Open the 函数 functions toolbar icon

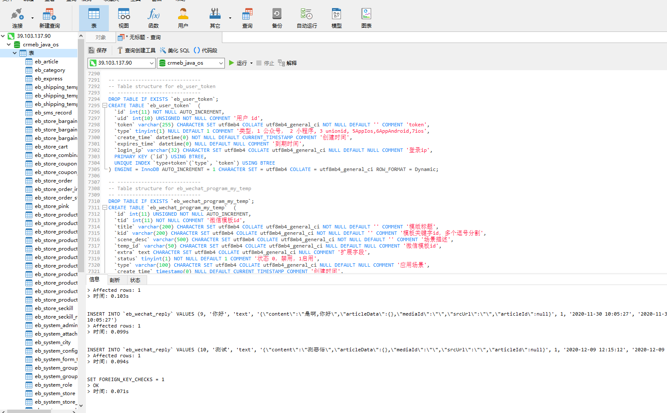(153, 18)
